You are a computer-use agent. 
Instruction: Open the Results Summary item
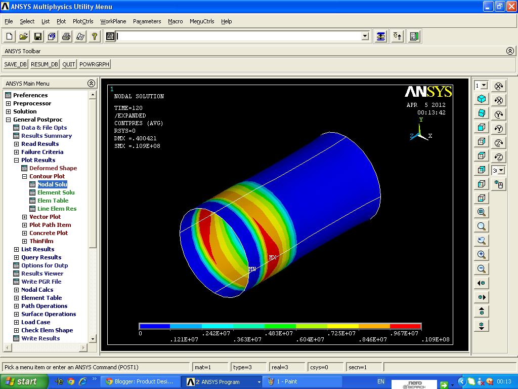(x=46, y=136)
